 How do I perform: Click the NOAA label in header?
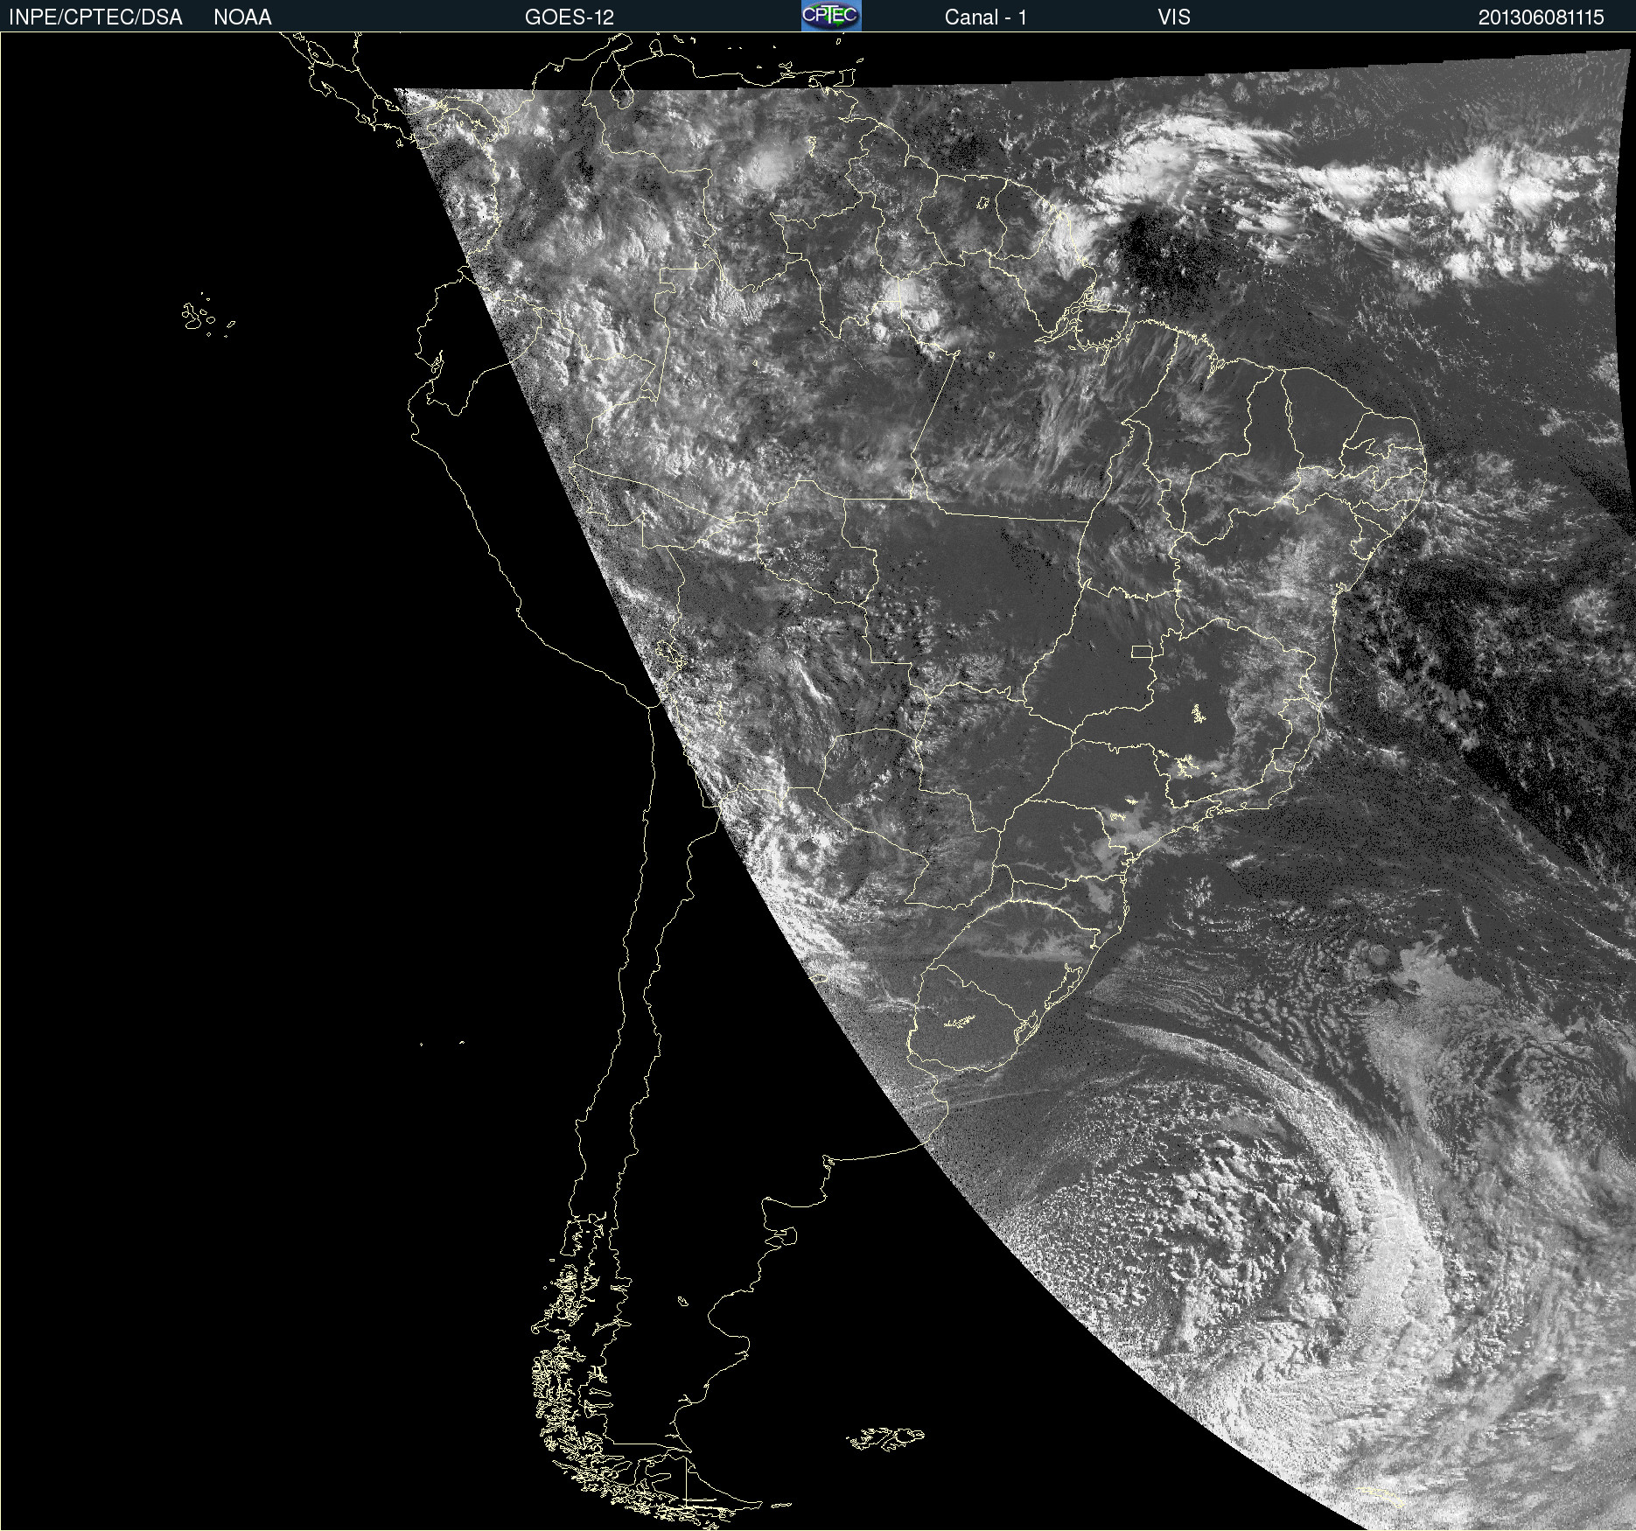(242, 17)
